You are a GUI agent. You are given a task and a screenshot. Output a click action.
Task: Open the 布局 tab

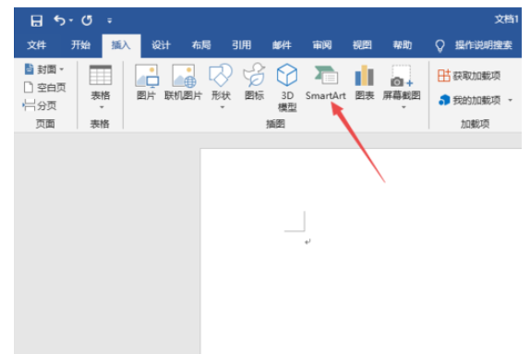pos(201,45)
